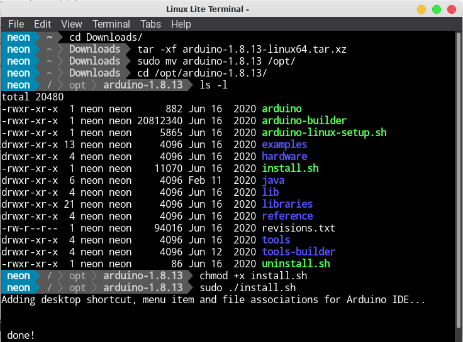
Task: Open the Terminal menu
Action: pyautogui.click(x=111, y=24)
